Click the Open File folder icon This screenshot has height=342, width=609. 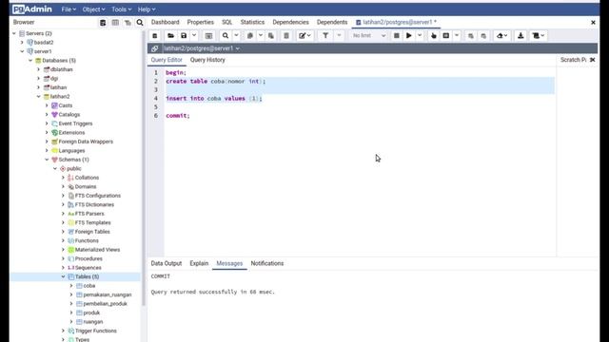pos(170,36)
